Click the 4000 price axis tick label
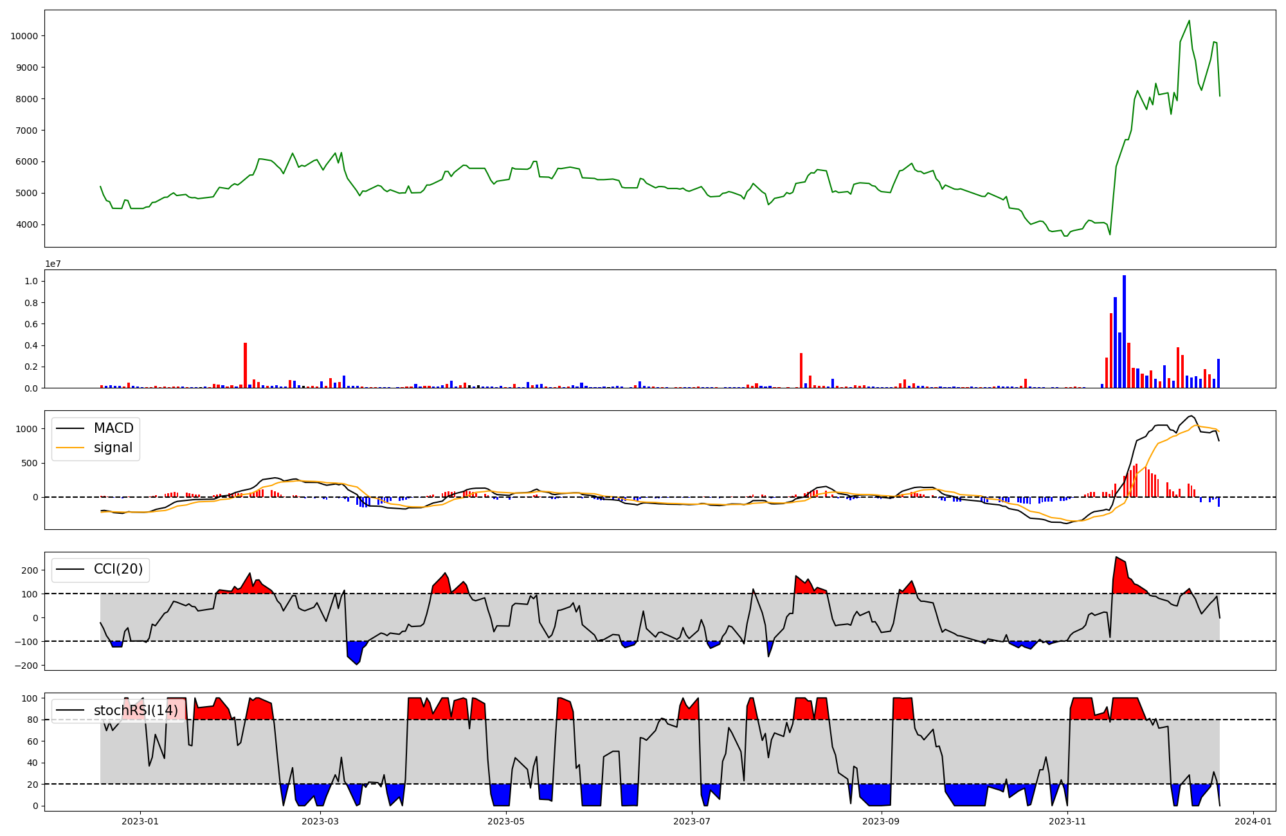The height and width of the screenshot is (836, 1286). click(26, 224)
